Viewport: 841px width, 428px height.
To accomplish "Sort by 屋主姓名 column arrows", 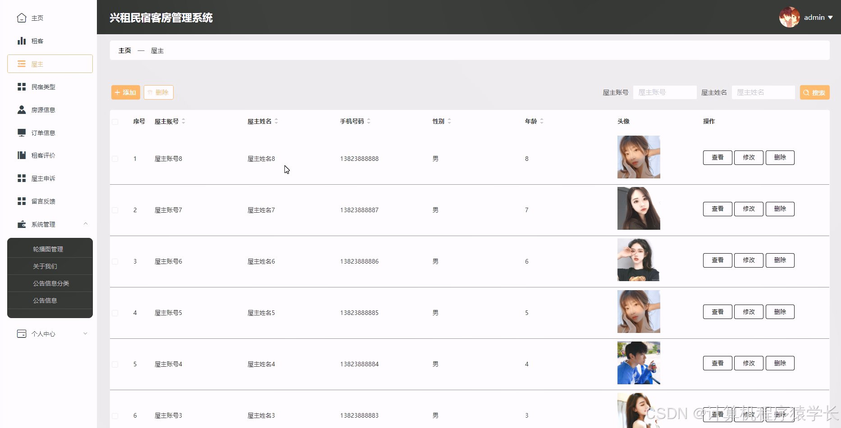I will [x=276, y=121].
